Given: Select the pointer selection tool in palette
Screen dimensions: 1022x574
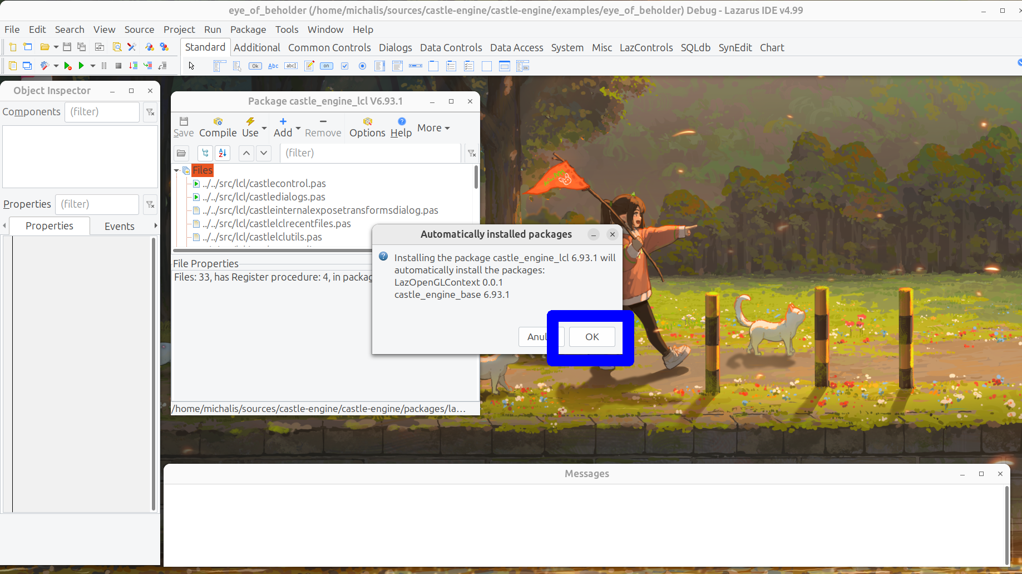Looking at the screenshot, I should tap(192, 66).
